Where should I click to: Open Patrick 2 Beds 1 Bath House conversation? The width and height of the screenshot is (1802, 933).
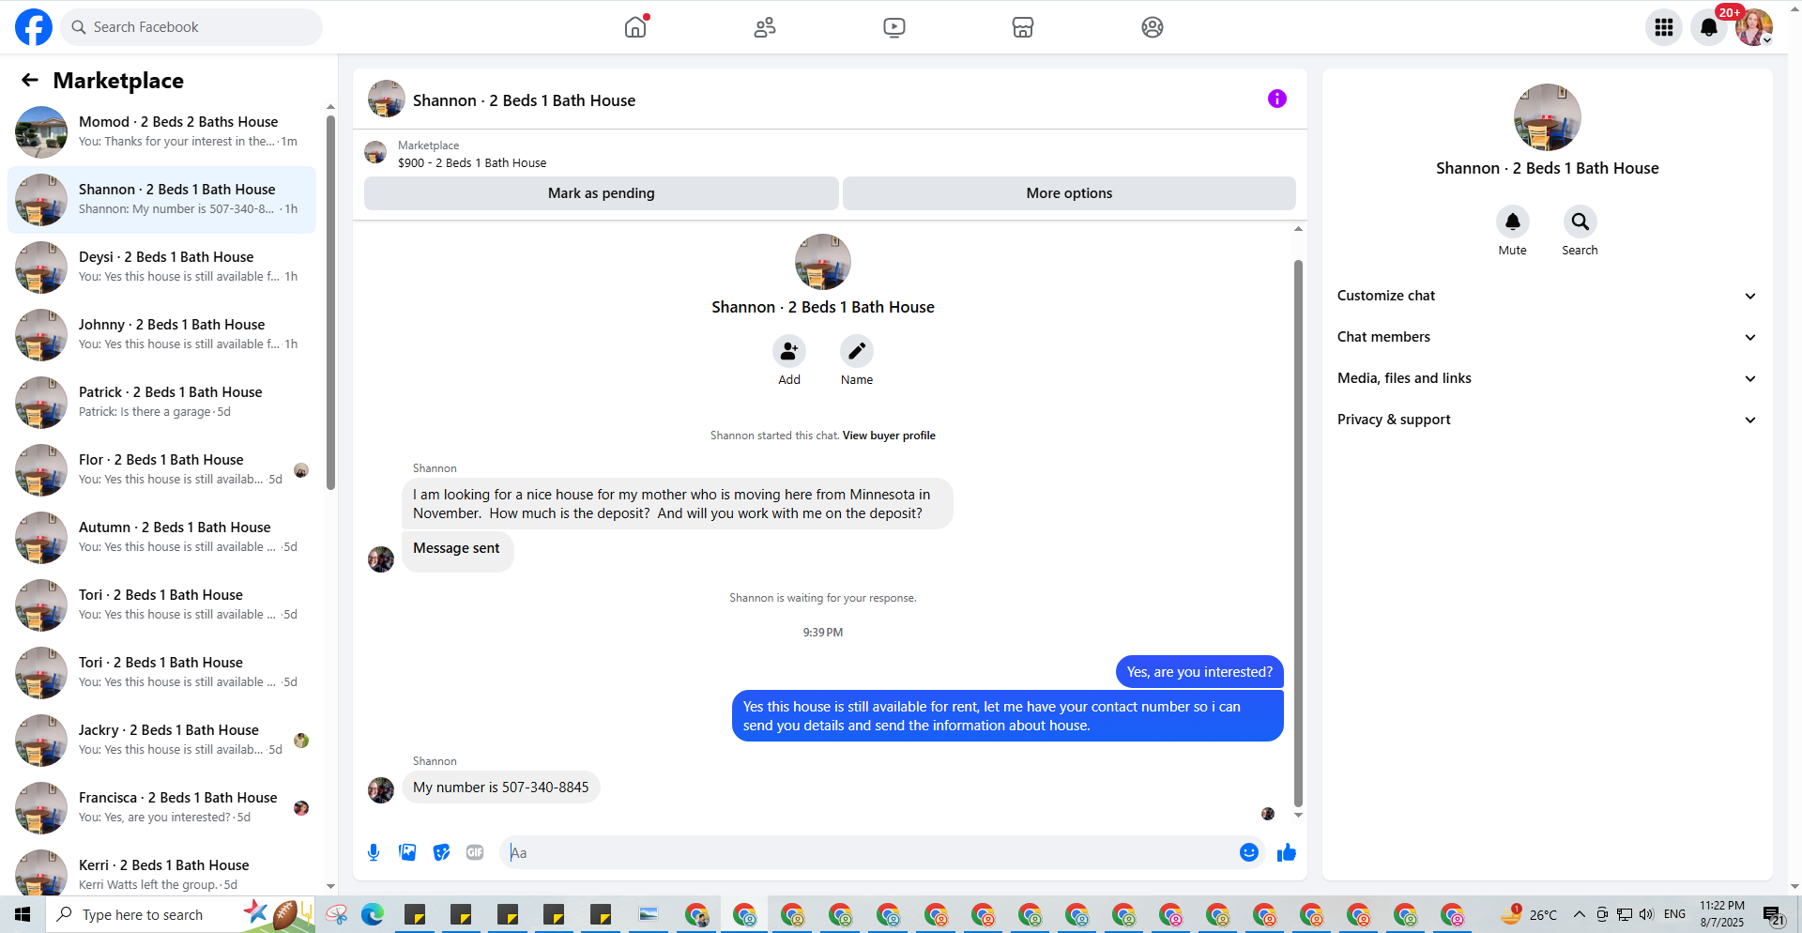161,403
